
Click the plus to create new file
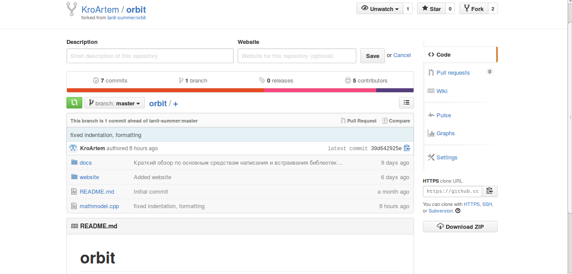pyautogui.click(x=176, y=104)
